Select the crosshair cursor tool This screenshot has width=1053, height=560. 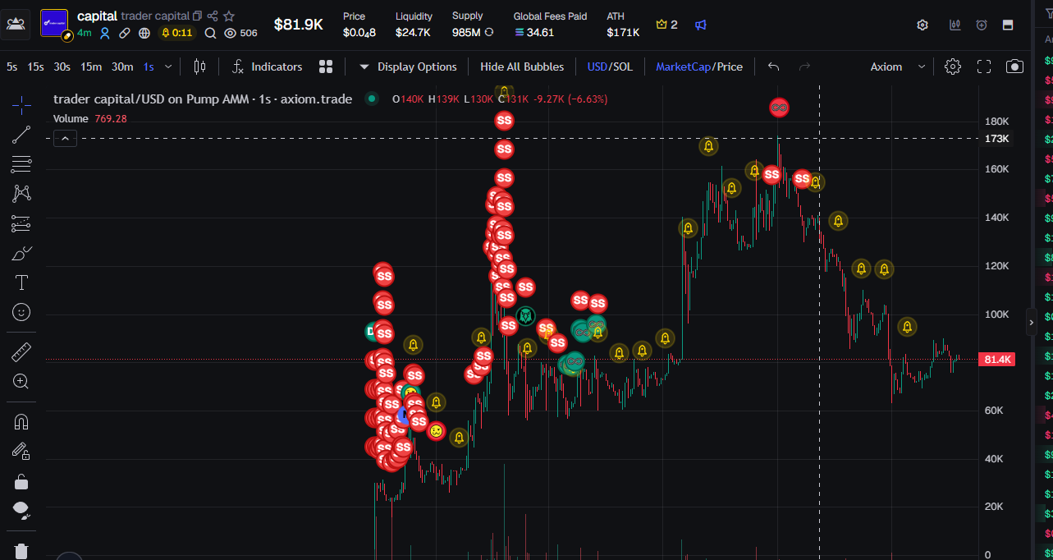click(x=21, y=104)
